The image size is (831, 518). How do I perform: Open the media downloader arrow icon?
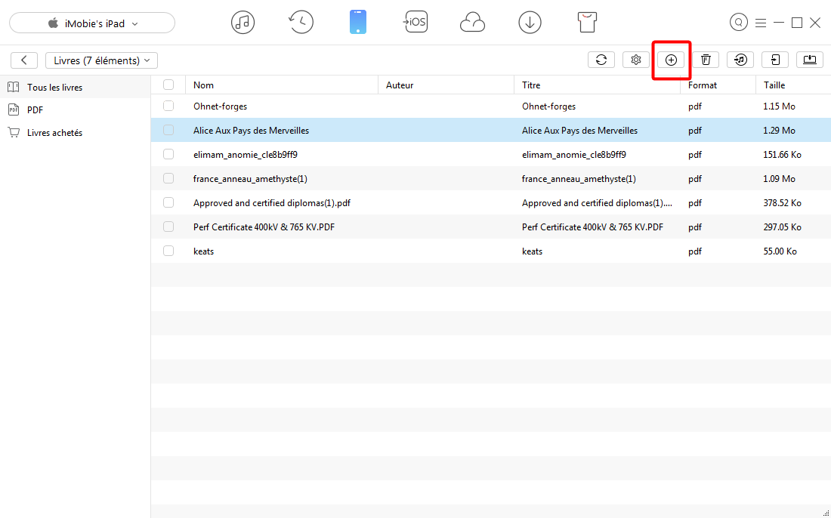530,23
